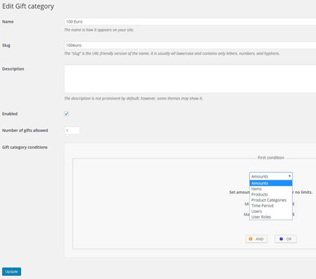This screenshot has height=279, width=316.
Task: Choose Product Categories option
Action: point(271,200)
